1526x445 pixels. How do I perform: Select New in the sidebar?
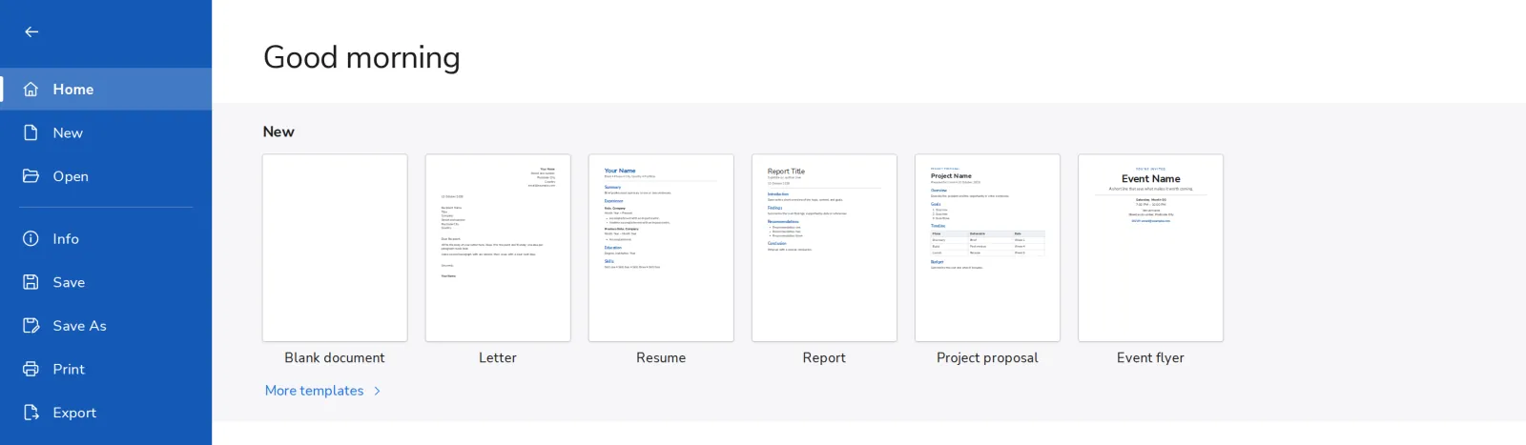point(106,132)
